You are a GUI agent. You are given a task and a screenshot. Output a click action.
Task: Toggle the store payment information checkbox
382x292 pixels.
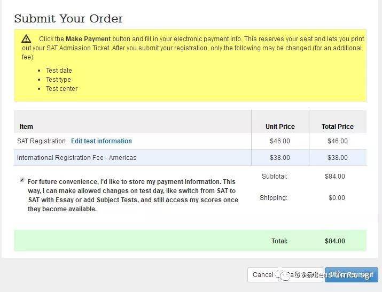(22, 181)
